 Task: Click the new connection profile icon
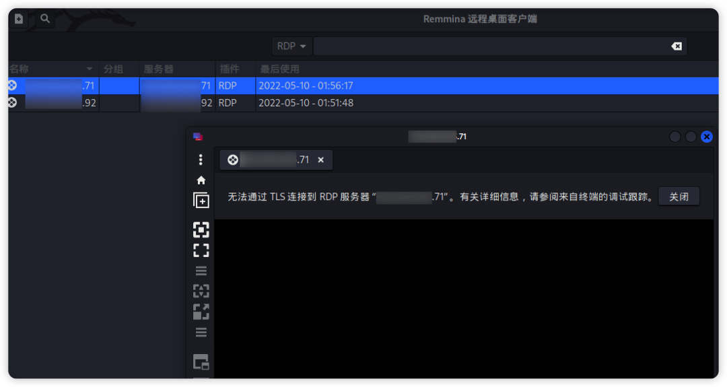[x=19, y=19]
